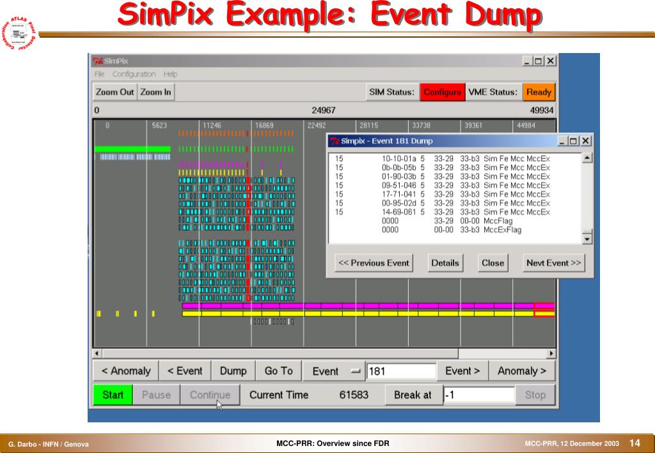Click scroll up arrow in Event Dump list
This screenshot has width=655, height=453.
(587, 158)
